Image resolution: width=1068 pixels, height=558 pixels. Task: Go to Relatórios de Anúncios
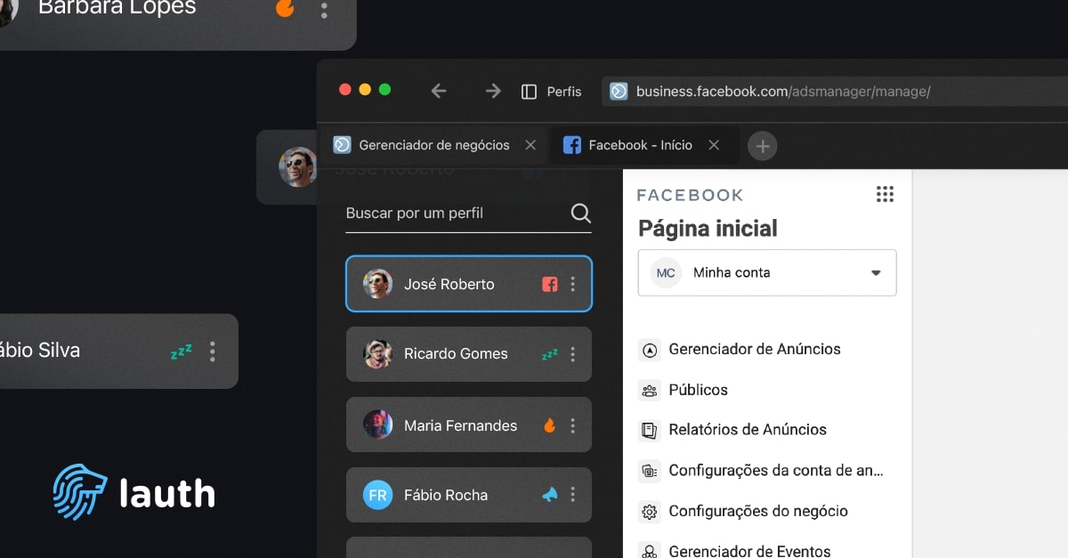tap(747, 430)
